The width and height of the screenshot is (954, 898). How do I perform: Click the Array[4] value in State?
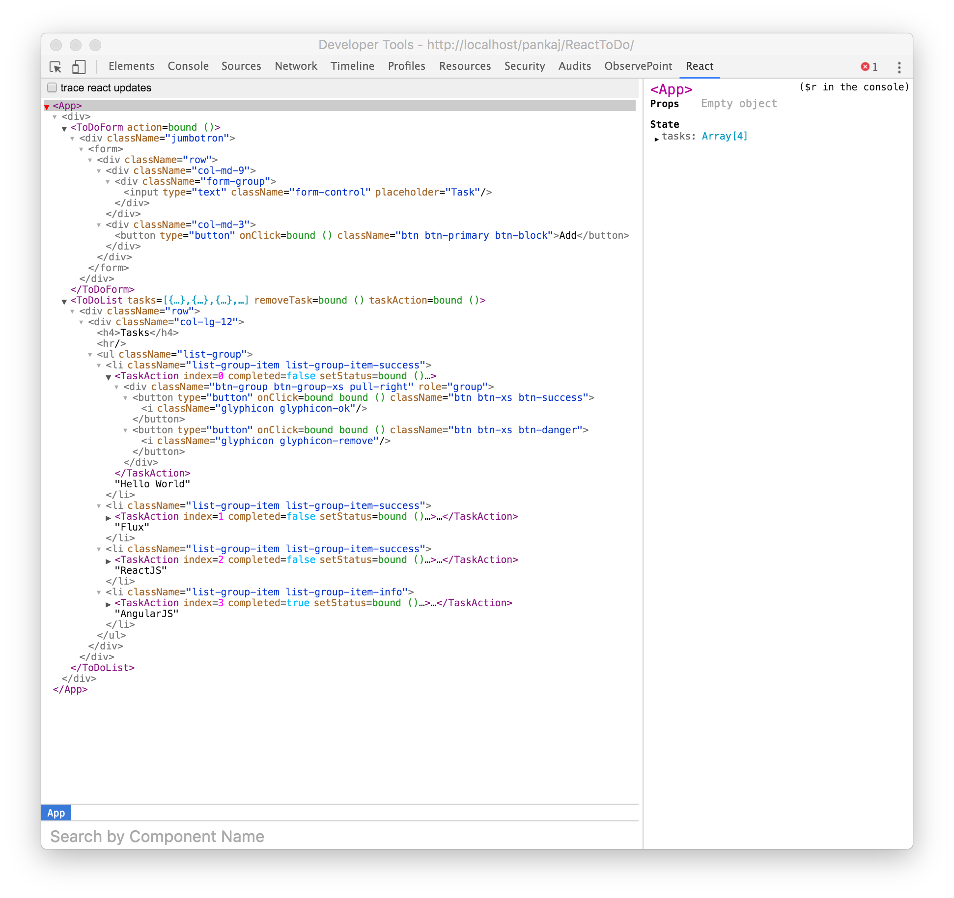point(725,136)
